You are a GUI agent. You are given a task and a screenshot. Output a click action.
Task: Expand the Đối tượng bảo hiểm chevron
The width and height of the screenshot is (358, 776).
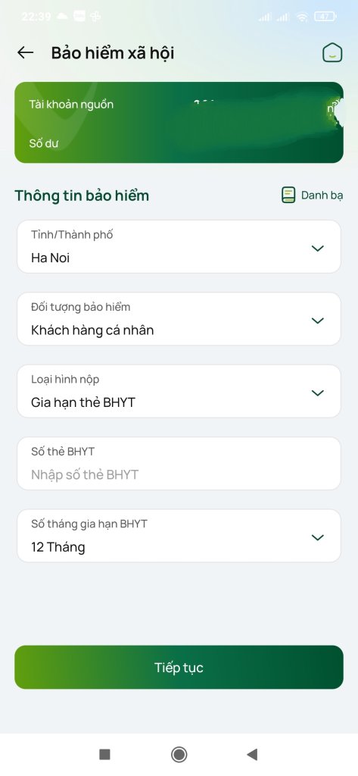(x=317, y=321)
